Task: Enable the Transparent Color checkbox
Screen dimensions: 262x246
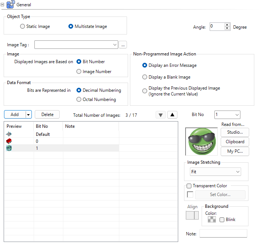Action: 189,186
